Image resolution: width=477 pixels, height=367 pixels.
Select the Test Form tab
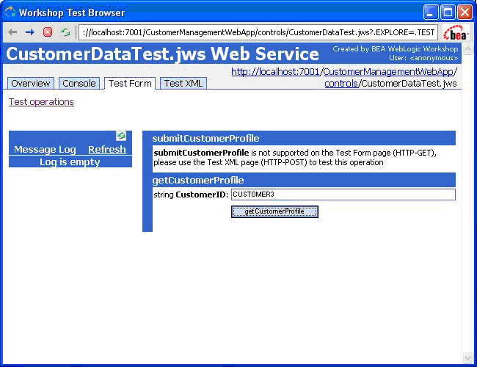[x=130, y=84]
